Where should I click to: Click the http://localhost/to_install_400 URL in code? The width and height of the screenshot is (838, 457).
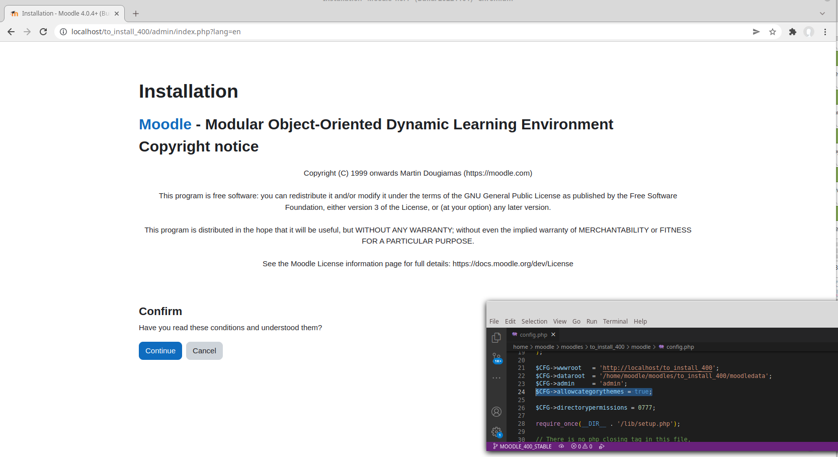click(x=657, y=368)
